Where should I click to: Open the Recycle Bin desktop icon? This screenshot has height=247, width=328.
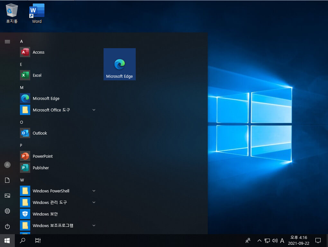coord(12,13)
